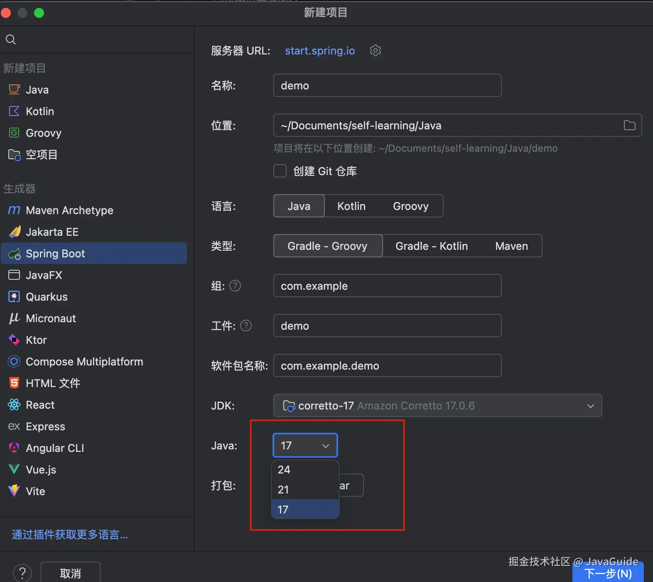This screenshot has height=582, width=653.
Task: Set language to Java
Action: 299,206
